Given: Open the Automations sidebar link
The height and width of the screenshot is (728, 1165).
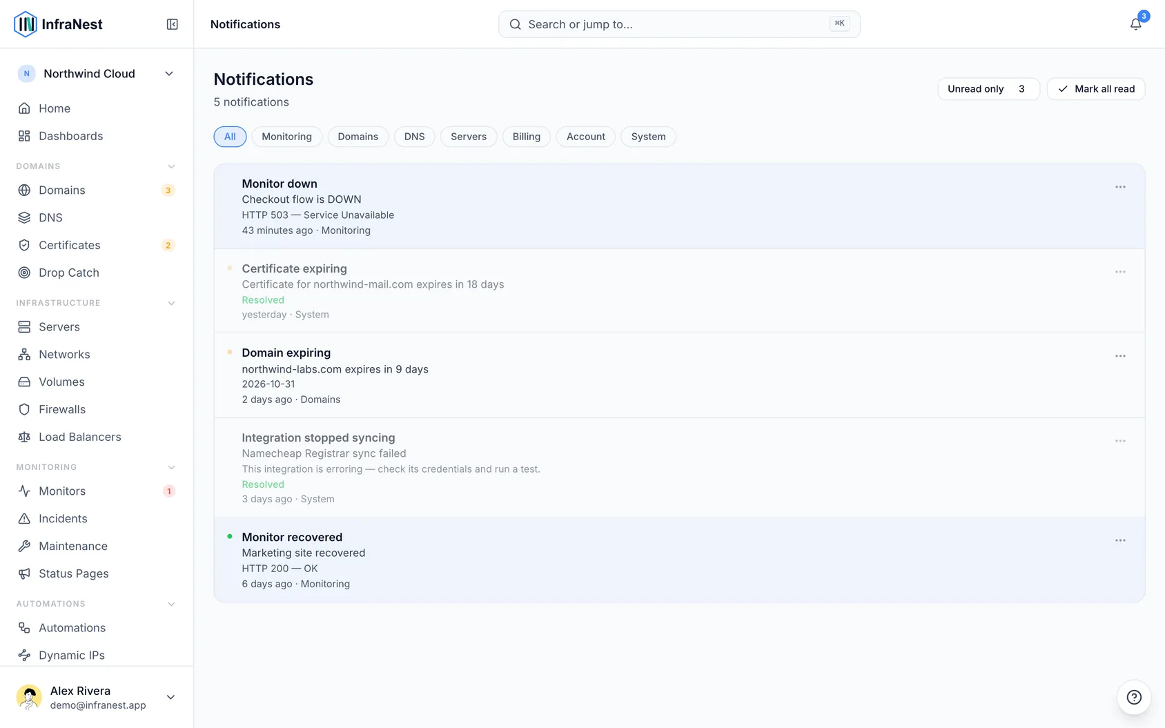Looking at the screenshot, I should 97,627.
